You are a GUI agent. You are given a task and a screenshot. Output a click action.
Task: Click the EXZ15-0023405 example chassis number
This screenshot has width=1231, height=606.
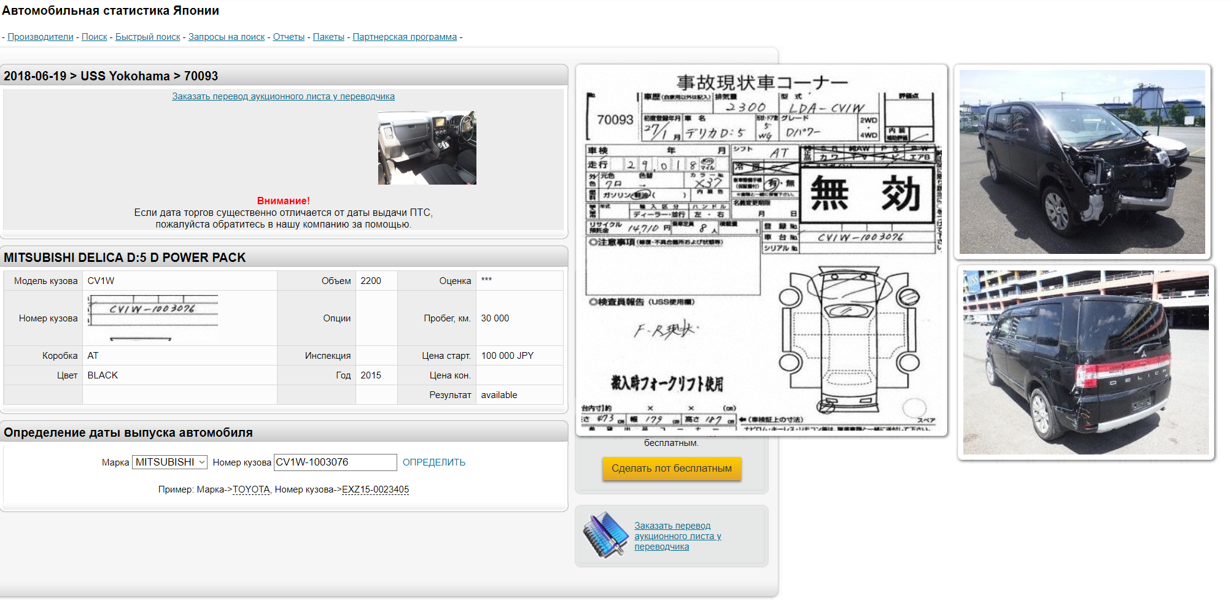click(375, 489)
